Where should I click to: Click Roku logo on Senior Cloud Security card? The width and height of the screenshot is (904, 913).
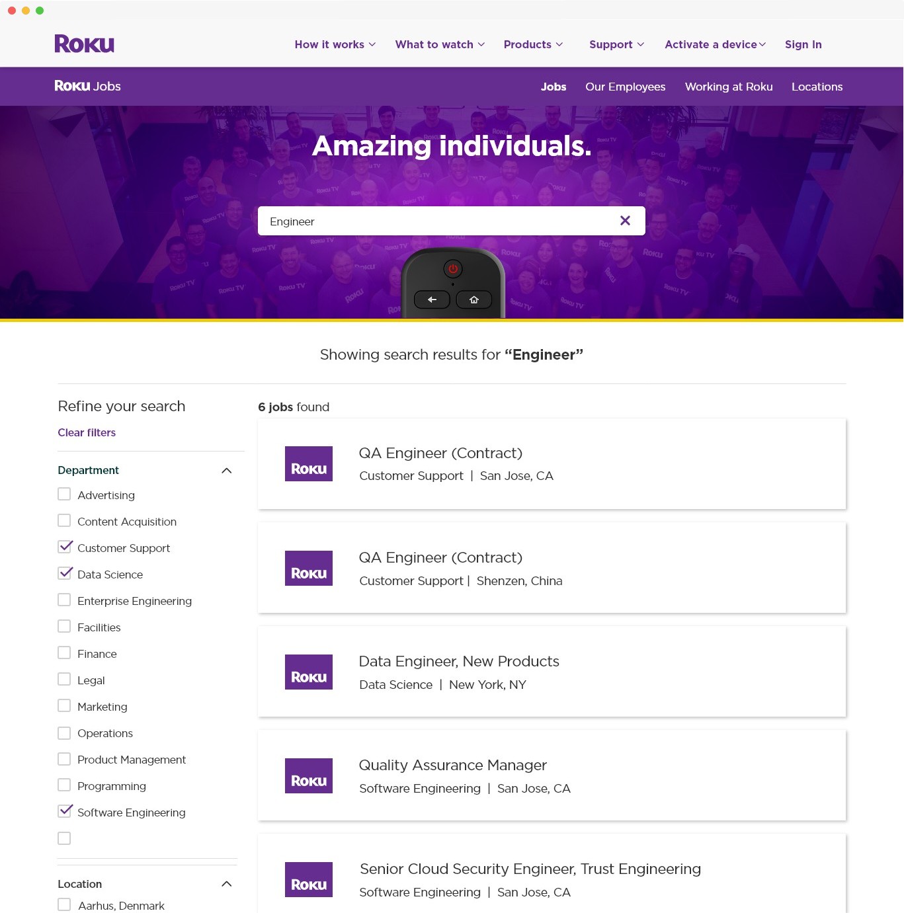coord(309,879)
